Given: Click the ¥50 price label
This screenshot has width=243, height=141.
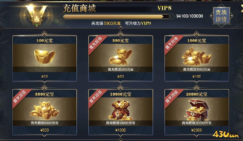Looking at the screenshot, I should [x=120, y=76].
